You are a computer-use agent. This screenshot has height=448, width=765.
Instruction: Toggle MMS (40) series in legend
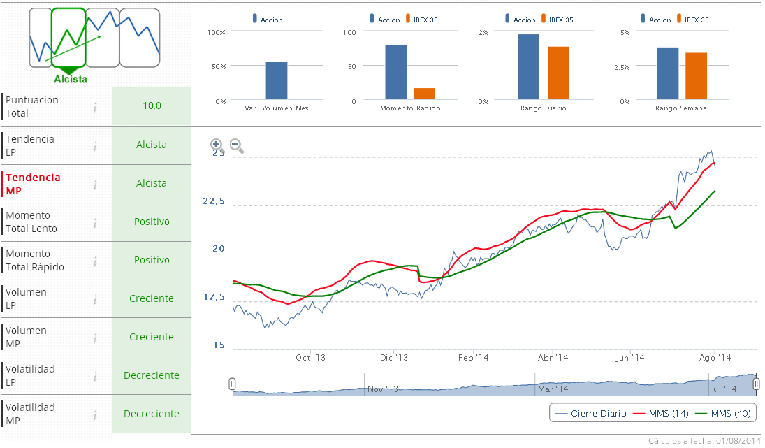point(723,414)
